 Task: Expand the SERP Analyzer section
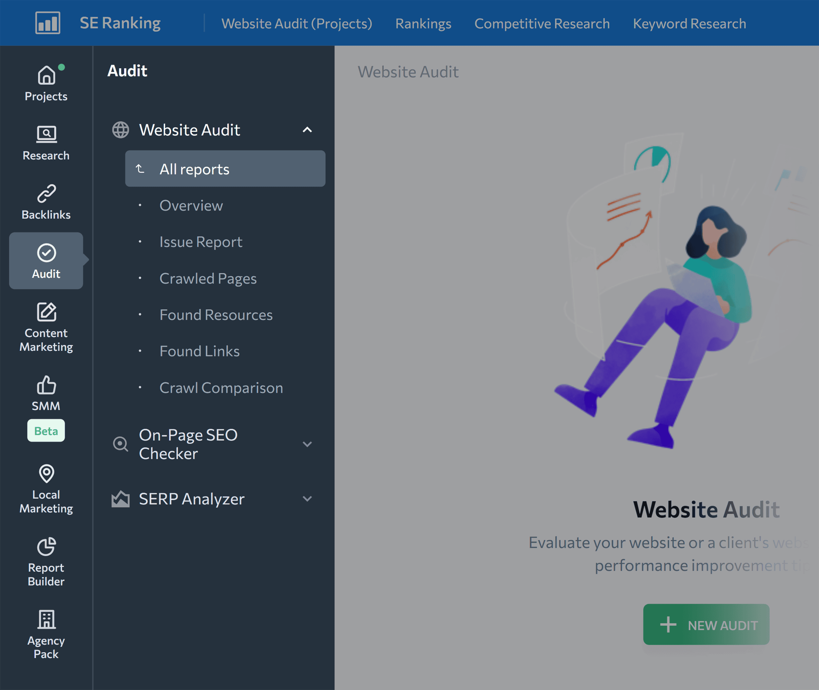pyautogui.click(x=307, y=499)
